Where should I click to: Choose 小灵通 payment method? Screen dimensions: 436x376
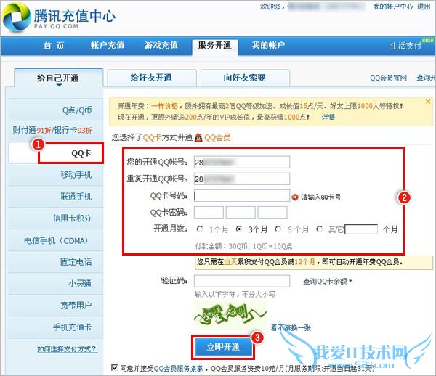[x=56, y=284]
